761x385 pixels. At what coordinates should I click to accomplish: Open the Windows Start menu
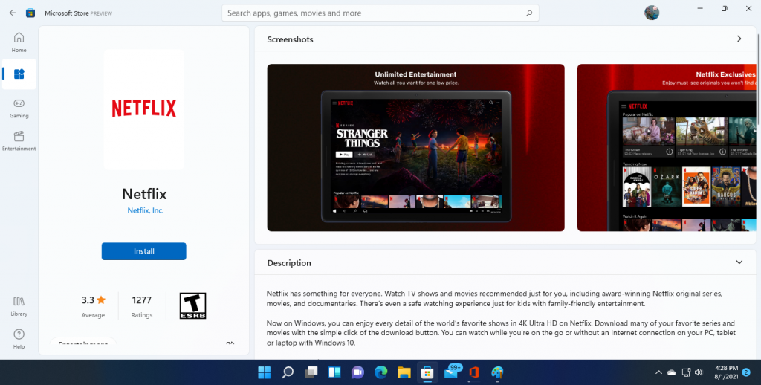[264, 372]
